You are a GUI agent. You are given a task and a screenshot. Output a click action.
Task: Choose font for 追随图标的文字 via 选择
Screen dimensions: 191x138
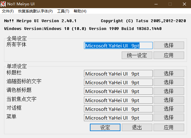click(x=169, y=82)
